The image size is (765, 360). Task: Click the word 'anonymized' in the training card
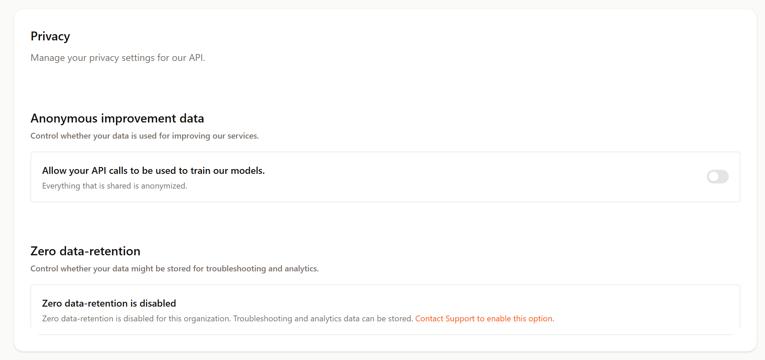click(x=164, y=186)
